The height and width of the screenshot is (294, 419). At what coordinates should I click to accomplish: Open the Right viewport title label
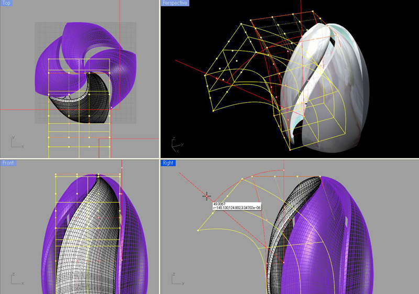pos(168,163)
